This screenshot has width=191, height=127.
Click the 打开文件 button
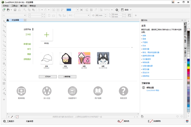(48, 77)
